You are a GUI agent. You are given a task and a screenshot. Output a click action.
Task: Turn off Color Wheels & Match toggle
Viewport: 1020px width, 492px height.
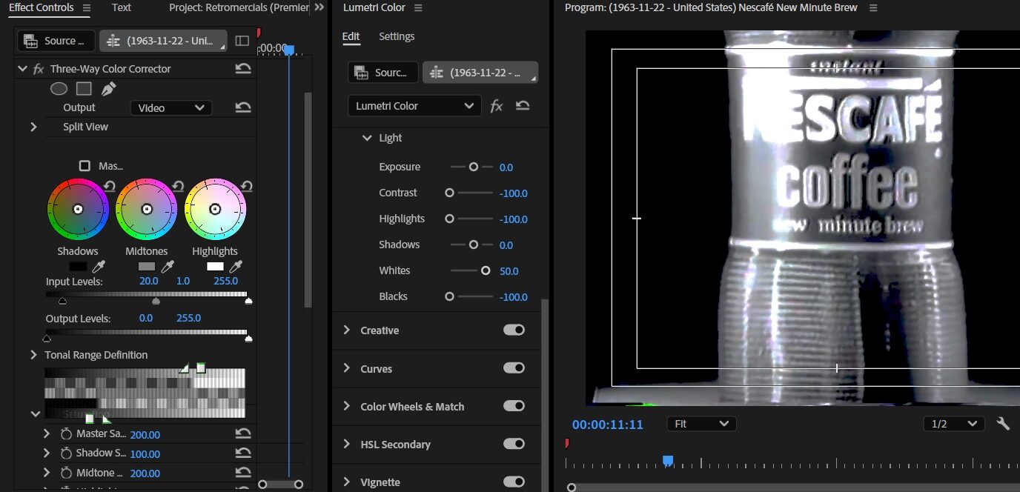pyautogui.click(x=514, y=405)
